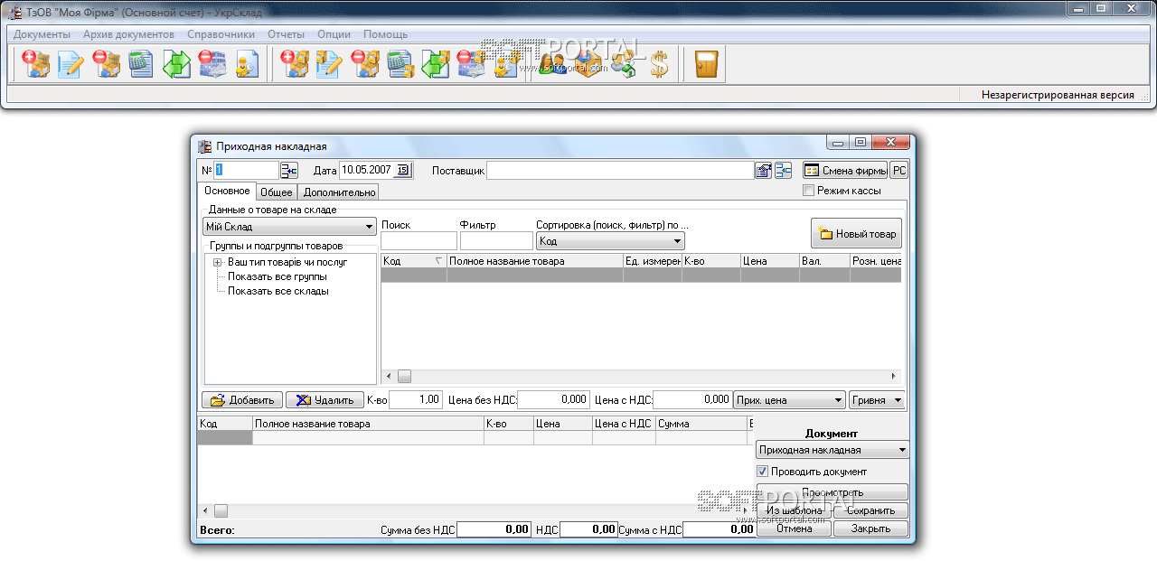Uncheck the Проводить документ checkbox
The width and height of the screenshot is (1157, 561).
763,472
